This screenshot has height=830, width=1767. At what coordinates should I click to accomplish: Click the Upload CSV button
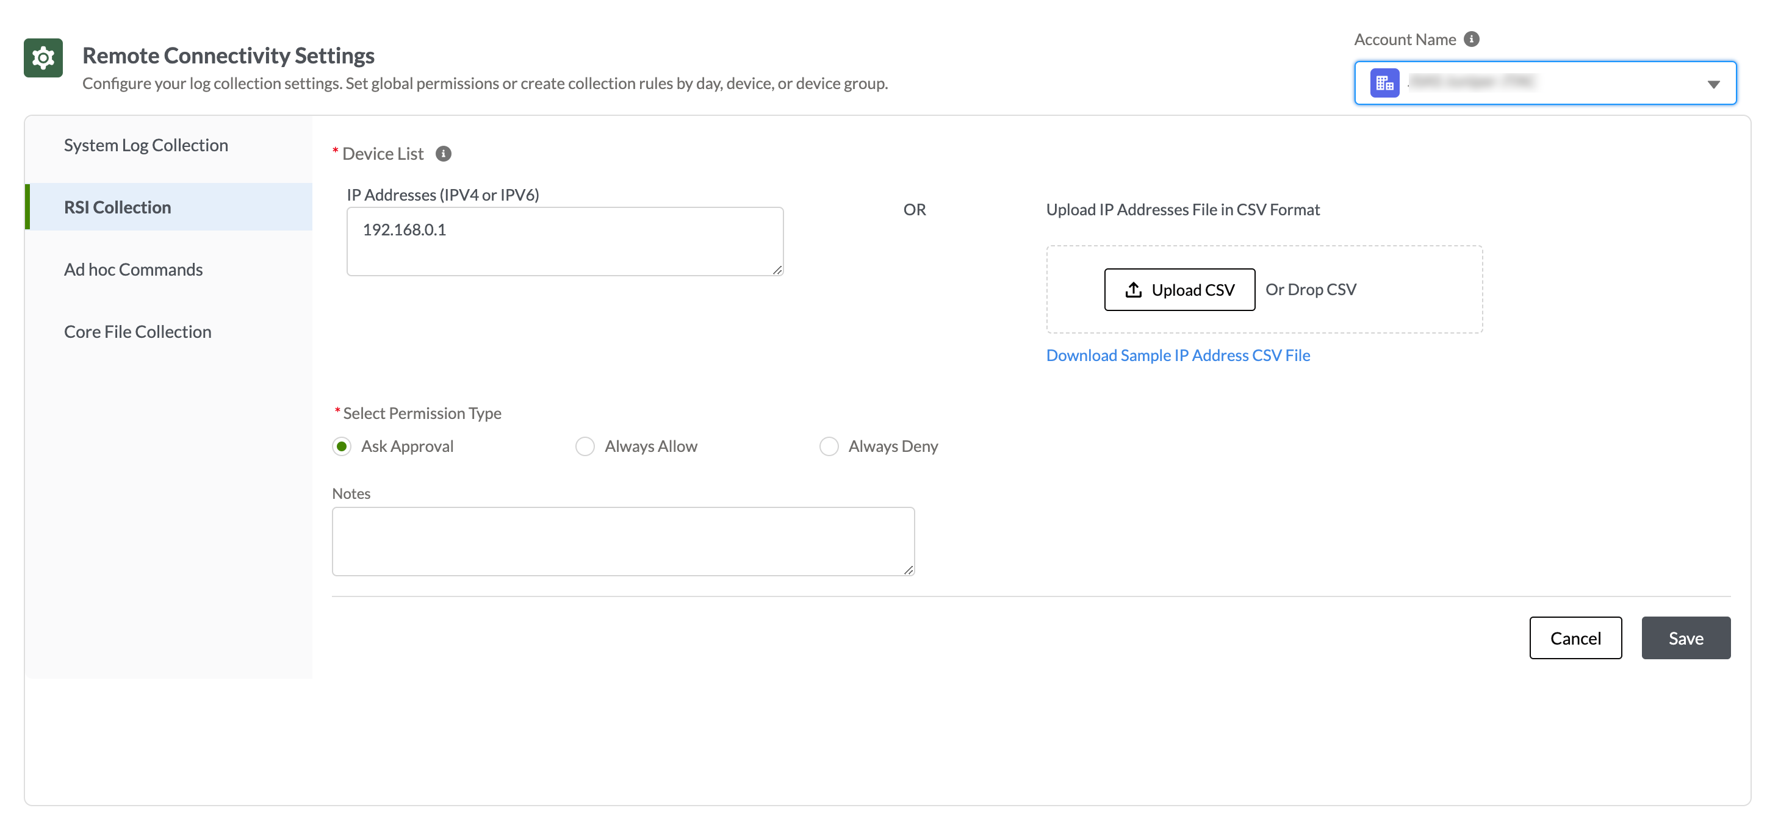click(x=1179, y=289)
